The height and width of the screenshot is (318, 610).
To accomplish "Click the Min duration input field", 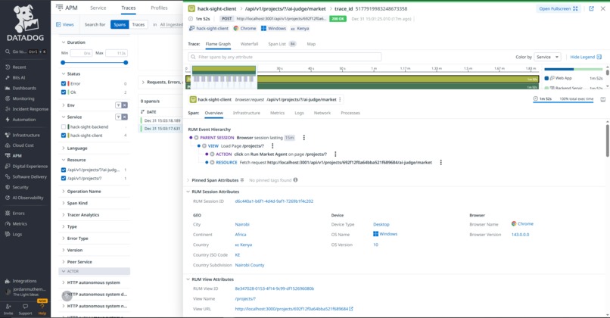I will (81, 53).
